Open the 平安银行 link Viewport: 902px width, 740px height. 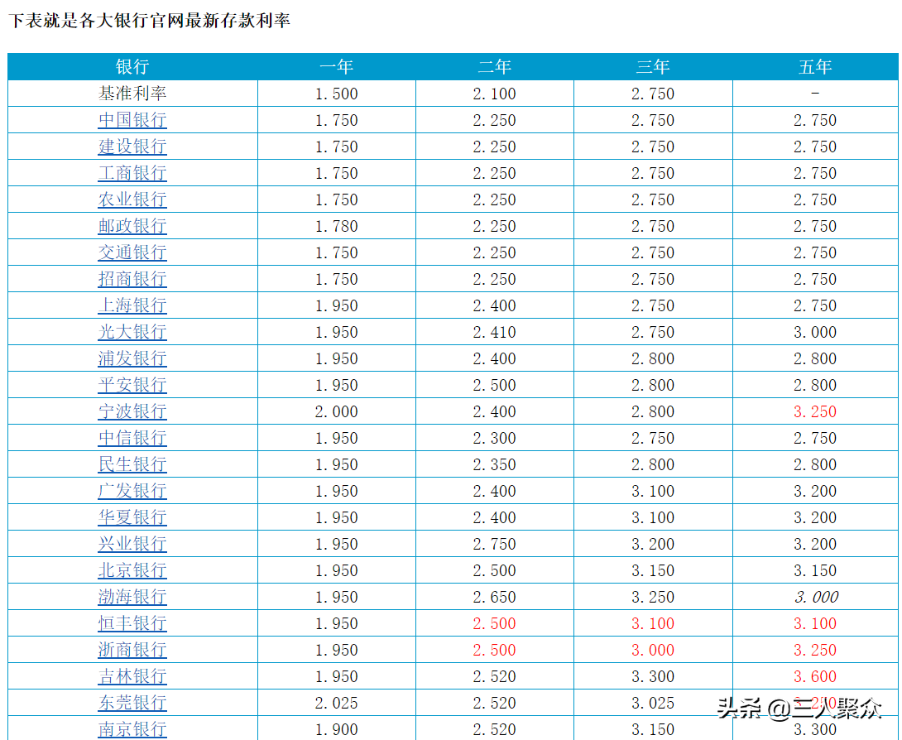pyautogui.click(x=132, y=384)
